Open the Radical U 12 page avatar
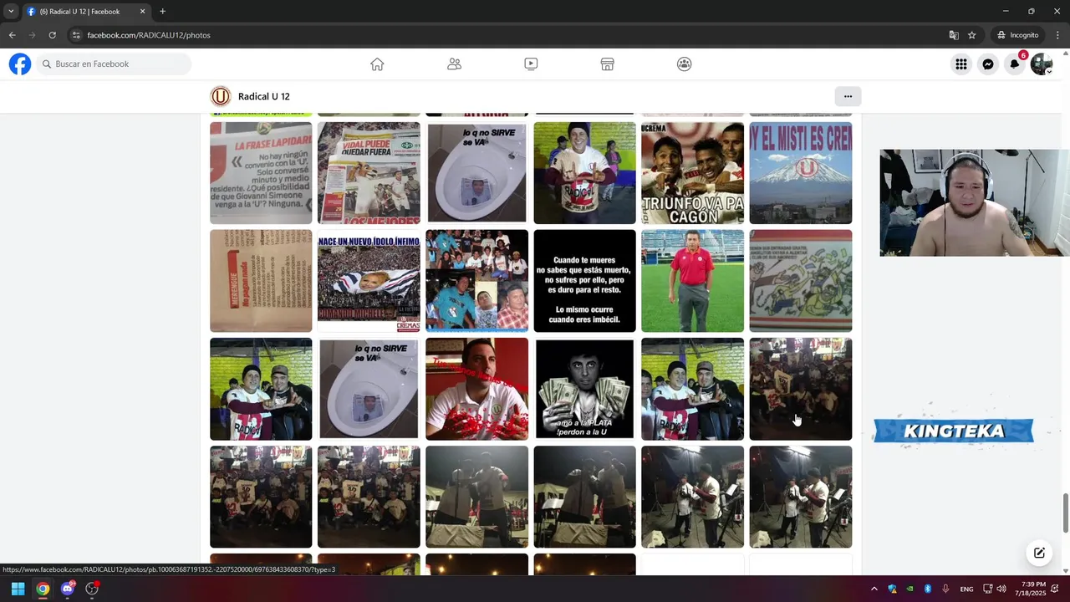 click(x=220, y=96)
